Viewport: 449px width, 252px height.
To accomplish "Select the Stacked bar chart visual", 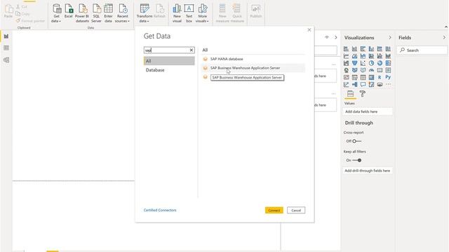I will 346,49.
